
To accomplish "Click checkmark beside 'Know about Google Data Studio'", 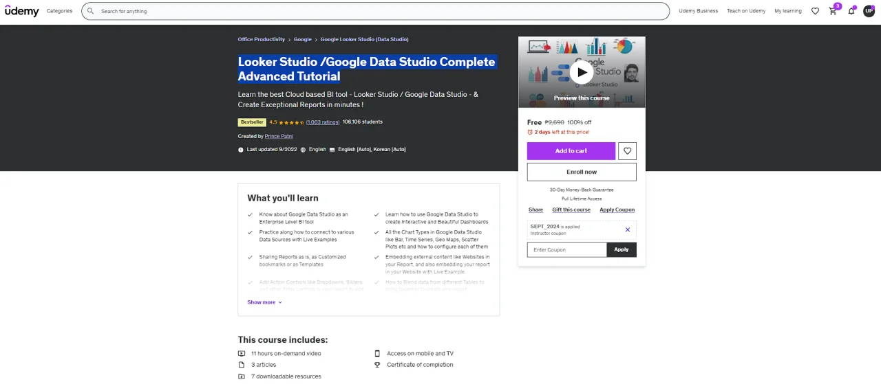I will point(251,214).
